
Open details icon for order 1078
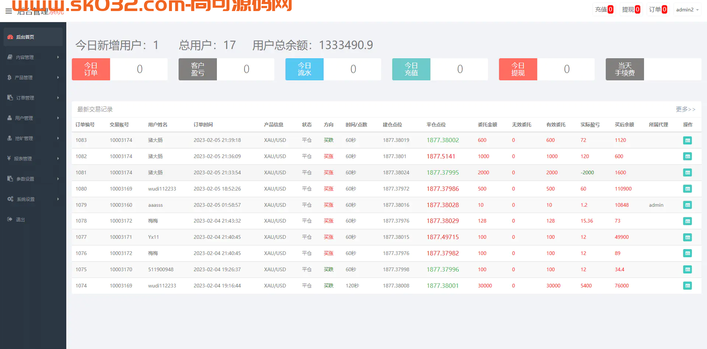[687, 221]
